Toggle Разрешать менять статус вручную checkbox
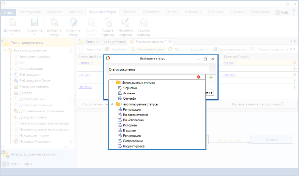Image resolution: width=299 pixels, height=176 pixels. pyautogui.click(x=282, y=104)
